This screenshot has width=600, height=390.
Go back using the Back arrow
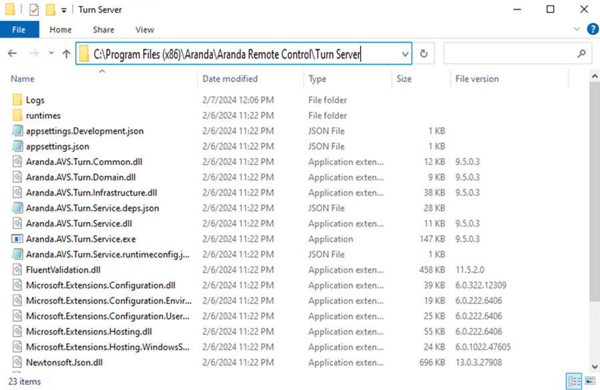[x=12, y=53]
